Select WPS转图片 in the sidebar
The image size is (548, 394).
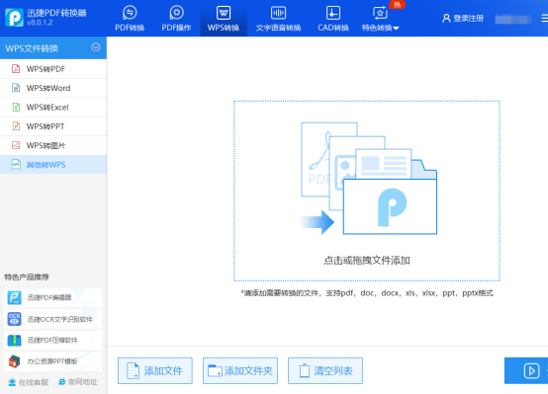53,145
